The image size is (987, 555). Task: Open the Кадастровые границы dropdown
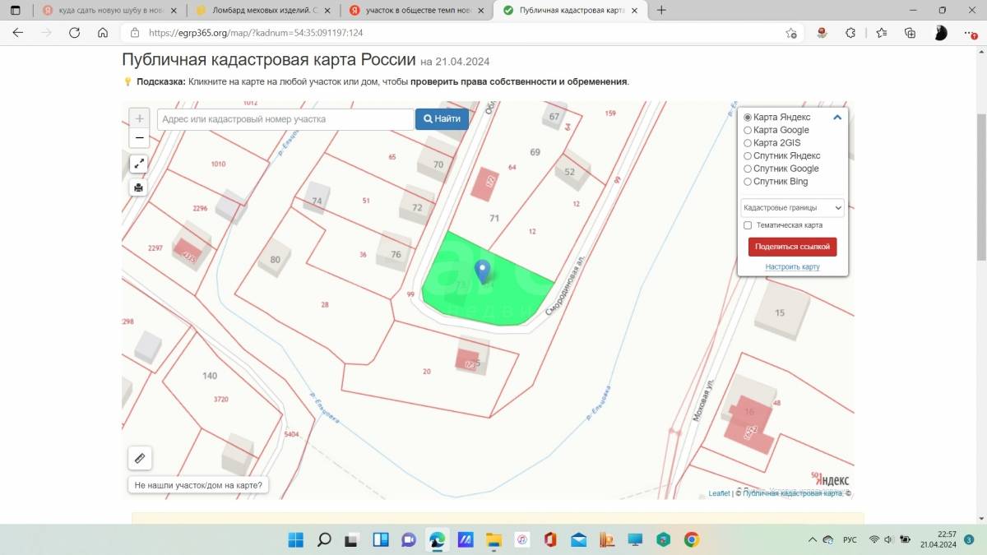coord(792,208)
